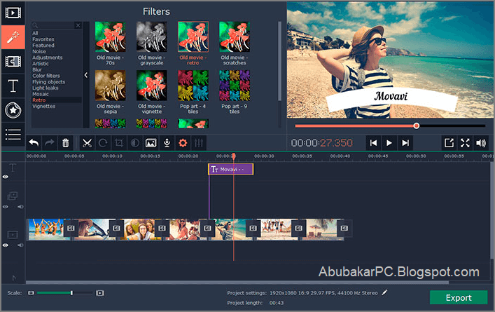Toggle main video track visibility eye
The height and width of the screenshot is (312, 495).
coord(6,245)
